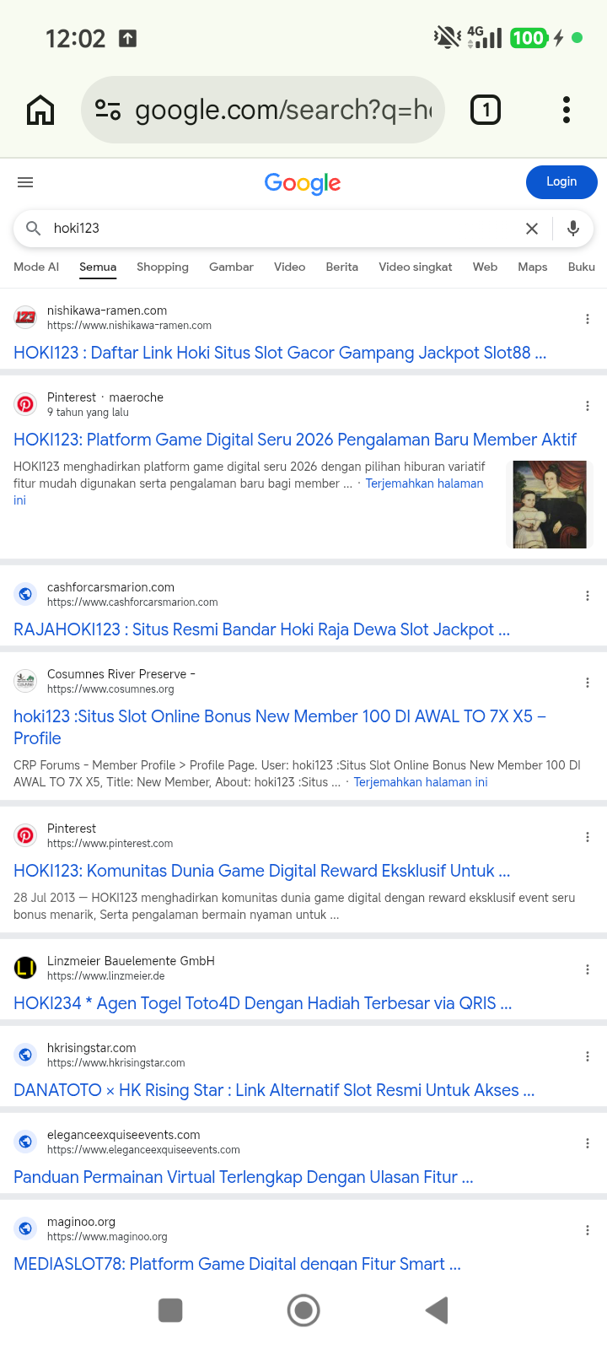The image size is (607, 1350).
Task: Tap https://www.maginoo.org URL text
Action: point(107,1237)
